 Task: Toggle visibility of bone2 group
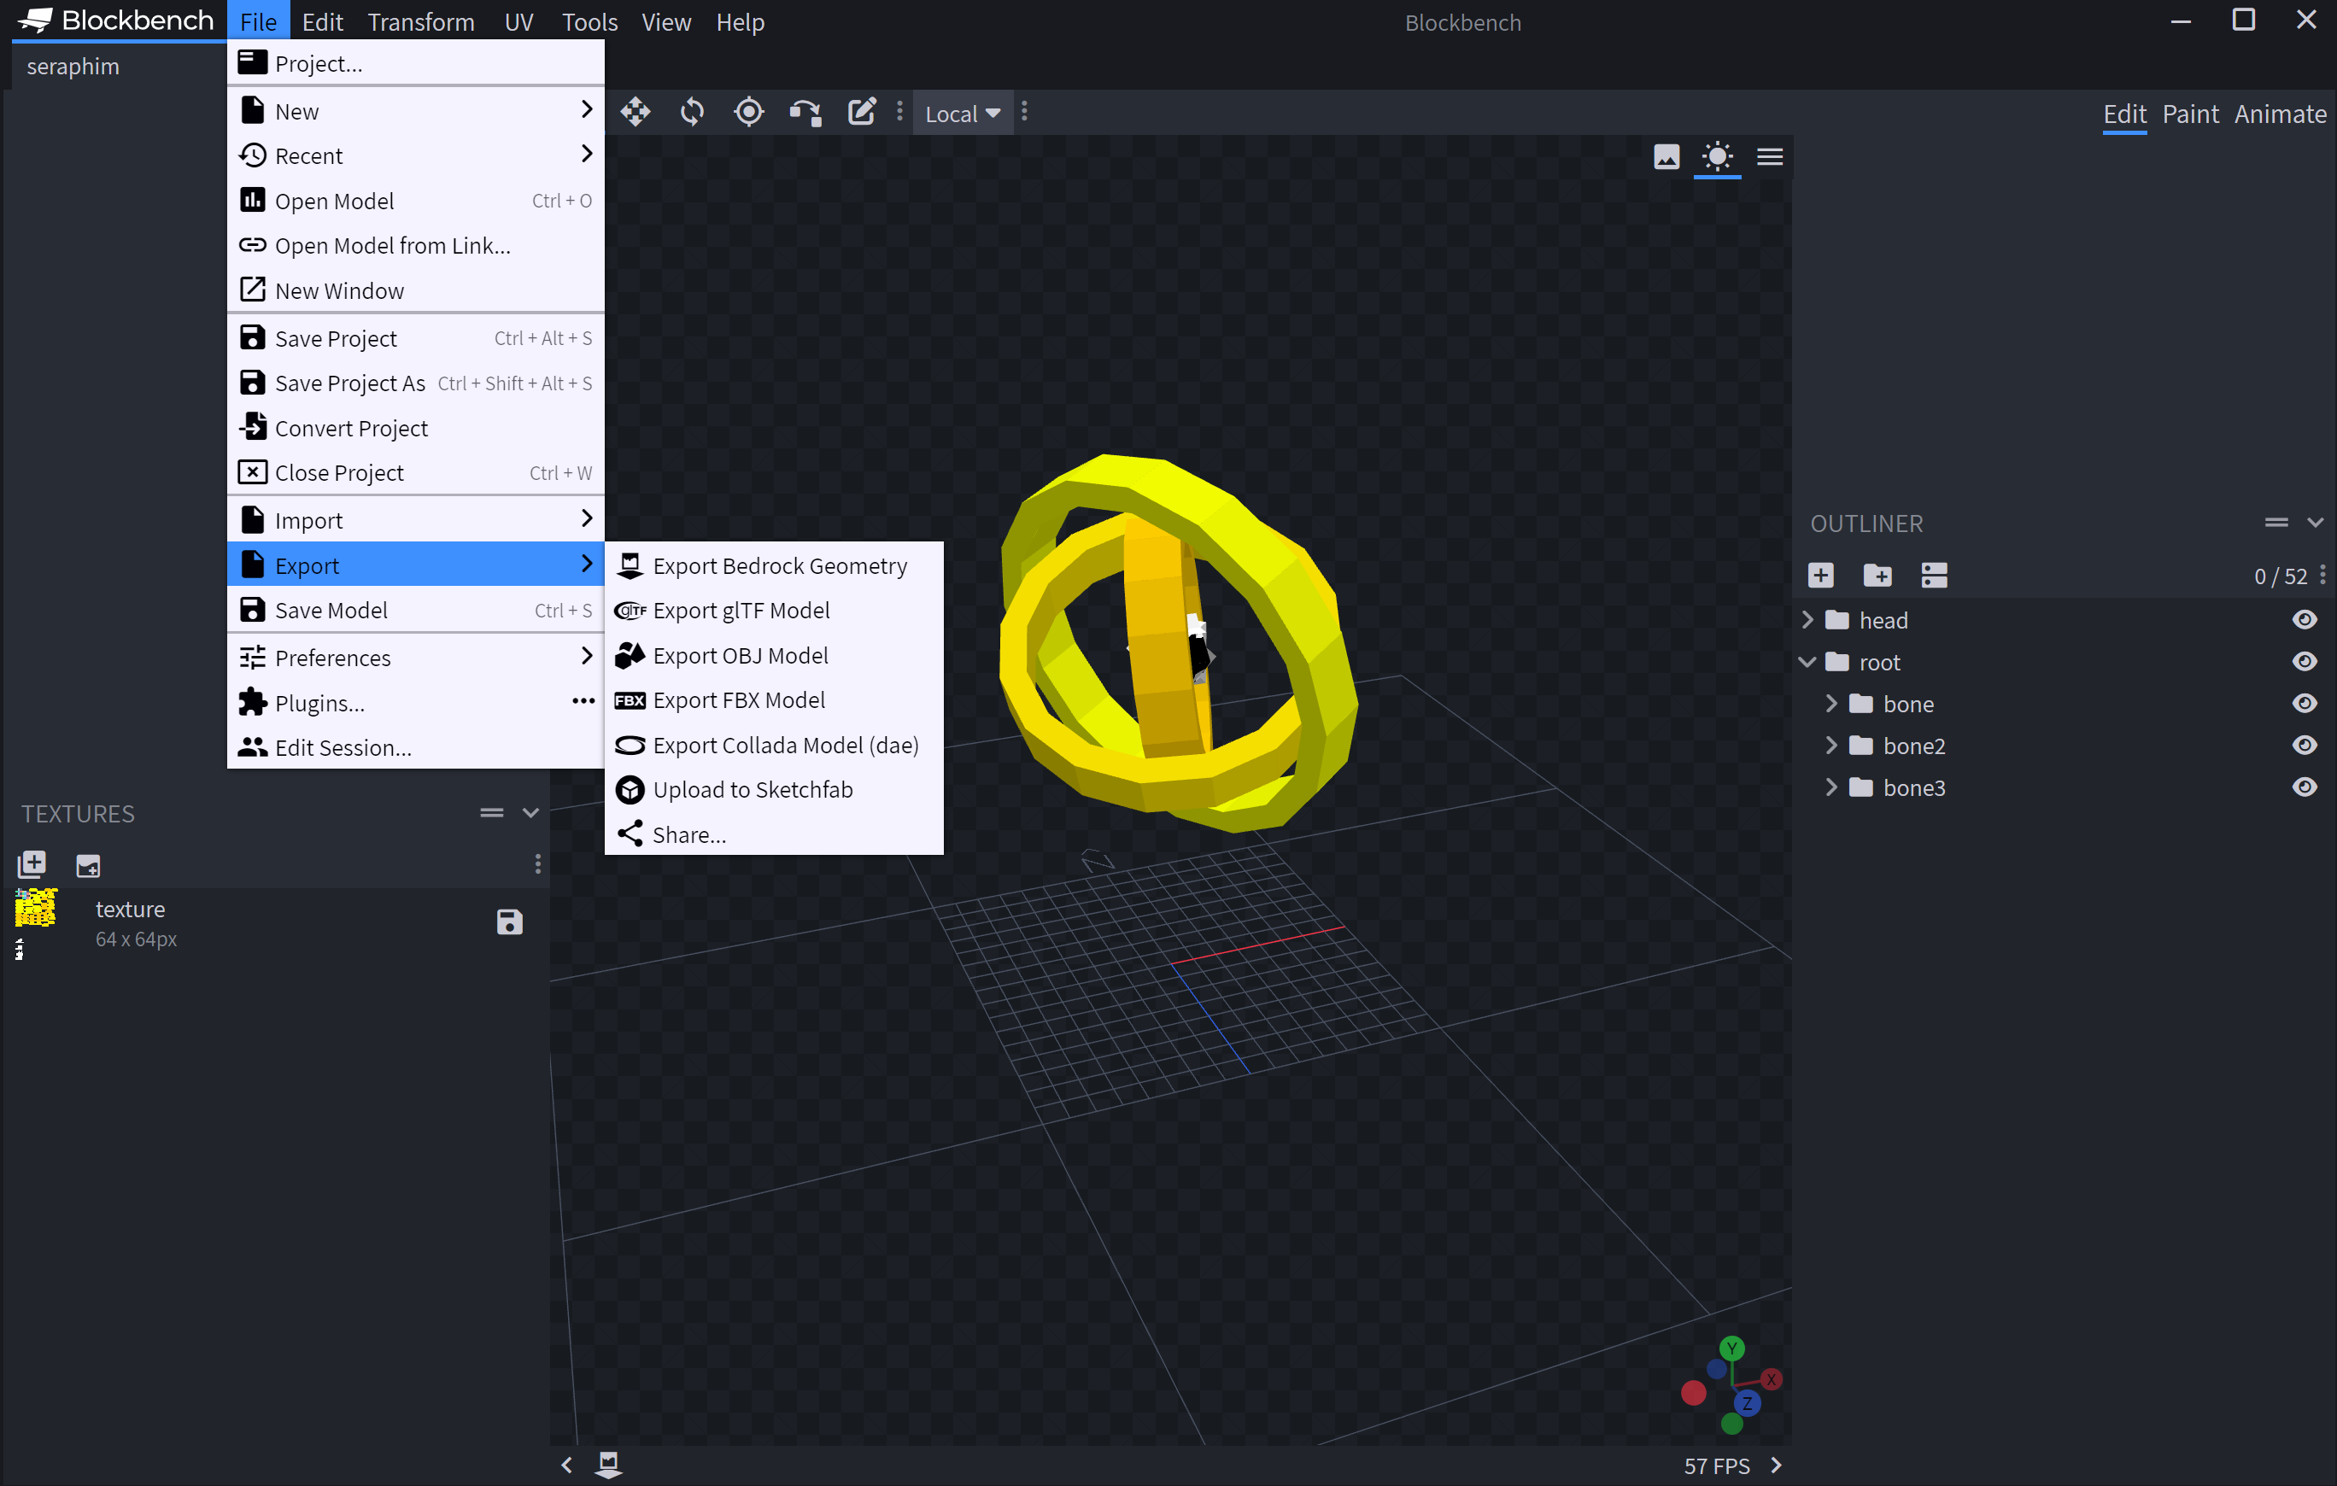coord(2304,746)
